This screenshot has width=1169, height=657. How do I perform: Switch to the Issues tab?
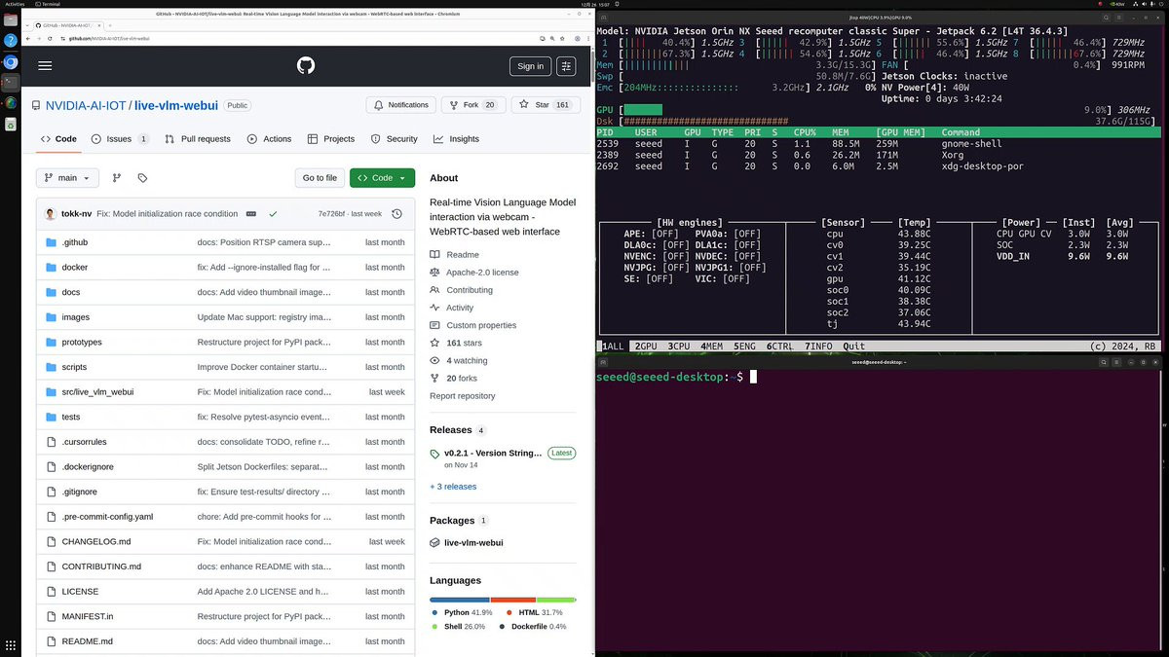tap(120, 139)
